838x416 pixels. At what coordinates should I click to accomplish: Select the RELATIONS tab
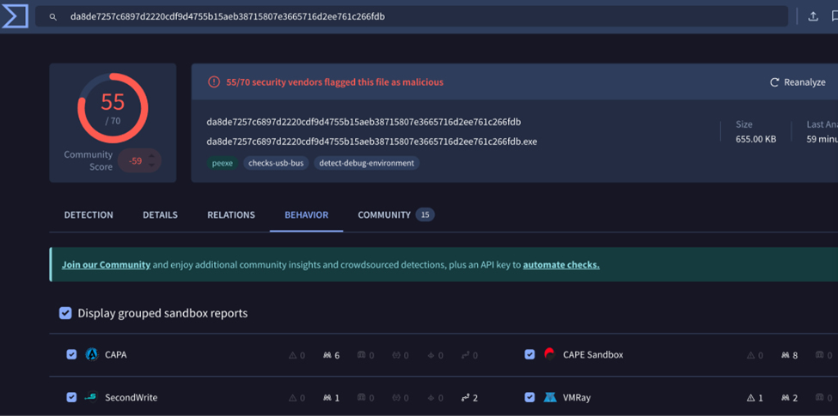point(231,214)
